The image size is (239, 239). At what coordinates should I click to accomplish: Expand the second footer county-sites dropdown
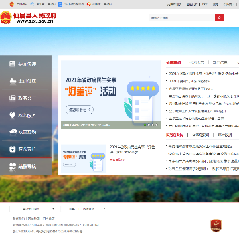[83, 209]
